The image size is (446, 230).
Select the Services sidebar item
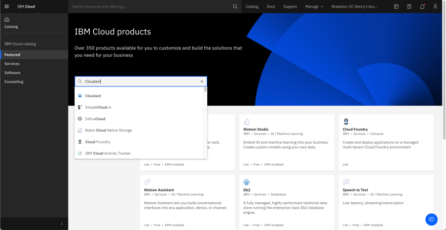coord(34,64)
